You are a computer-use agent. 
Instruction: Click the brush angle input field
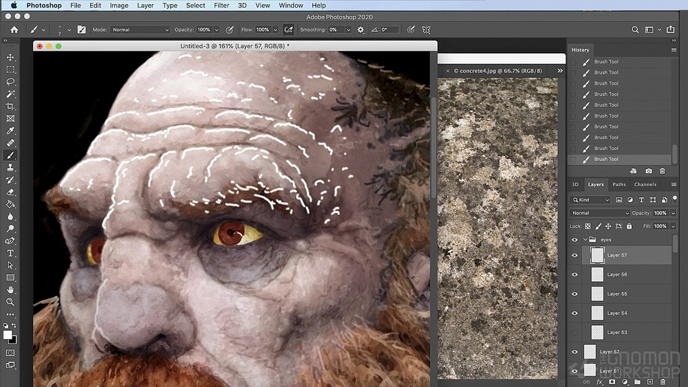(389, 30)
